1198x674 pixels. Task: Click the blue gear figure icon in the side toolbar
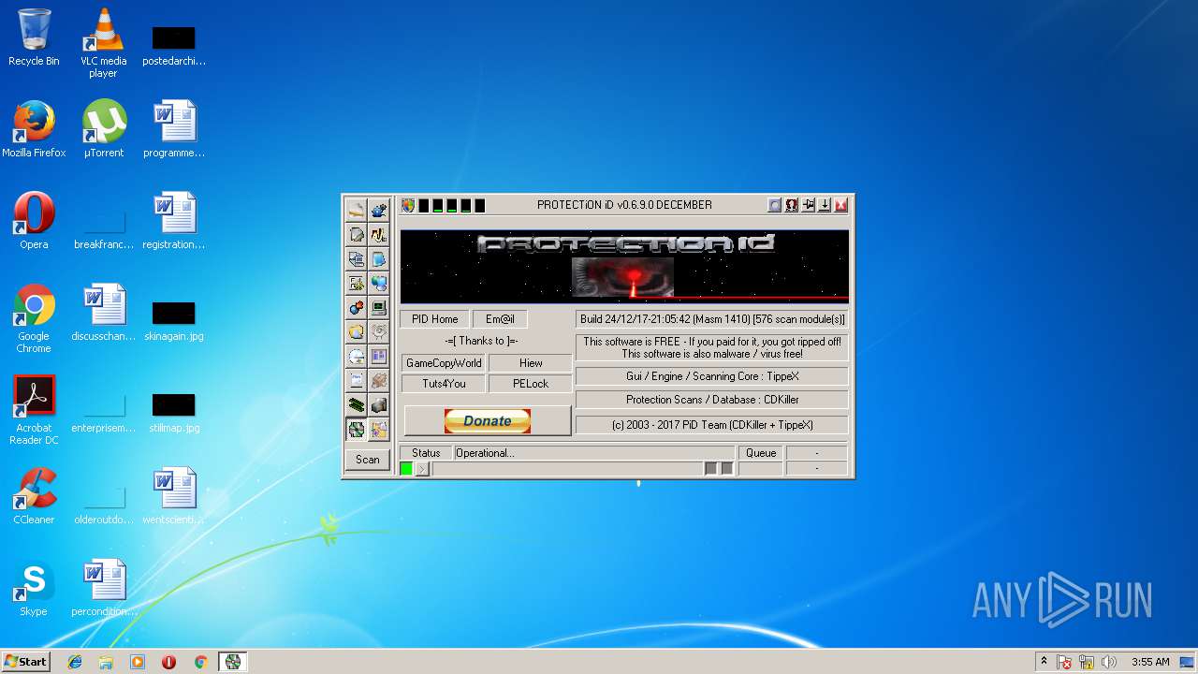coord(379,210)
